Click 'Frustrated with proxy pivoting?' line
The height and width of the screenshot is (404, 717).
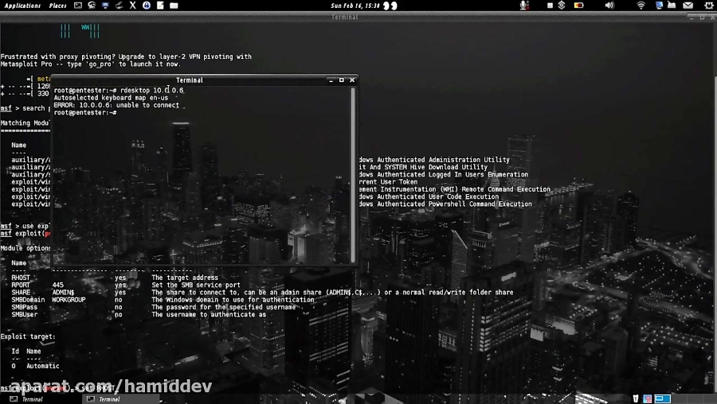coord(126,56)
